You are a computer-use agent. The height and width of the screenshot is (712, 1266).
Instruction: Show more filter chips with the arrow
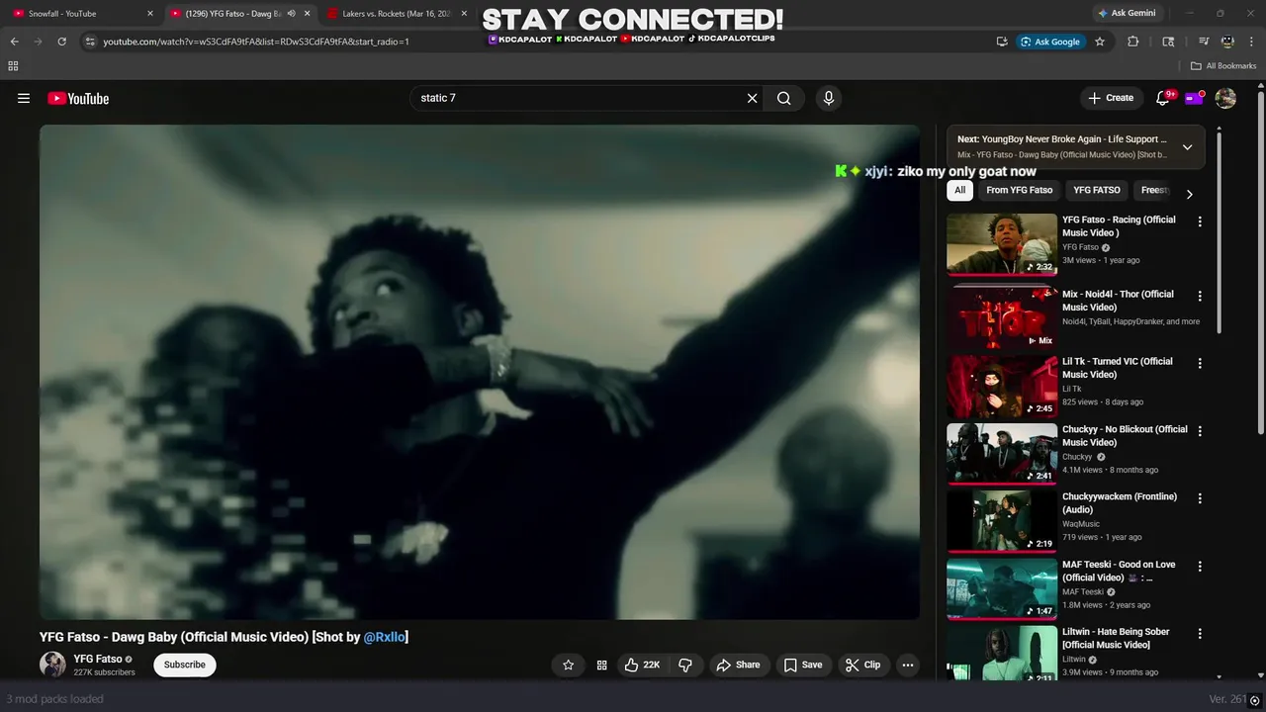click(x=1189, y=194)
